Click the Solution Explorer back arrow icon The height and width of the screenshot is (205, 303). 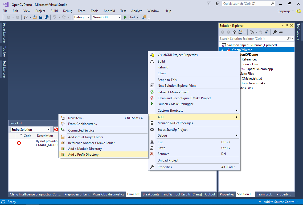tap(223, 32)
